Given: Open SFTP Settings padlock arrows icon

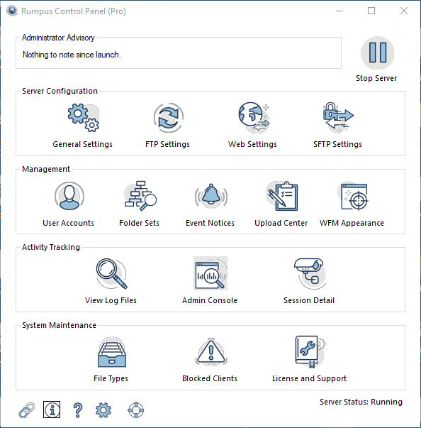Looking at the screenshot, I should pos(338,118).
